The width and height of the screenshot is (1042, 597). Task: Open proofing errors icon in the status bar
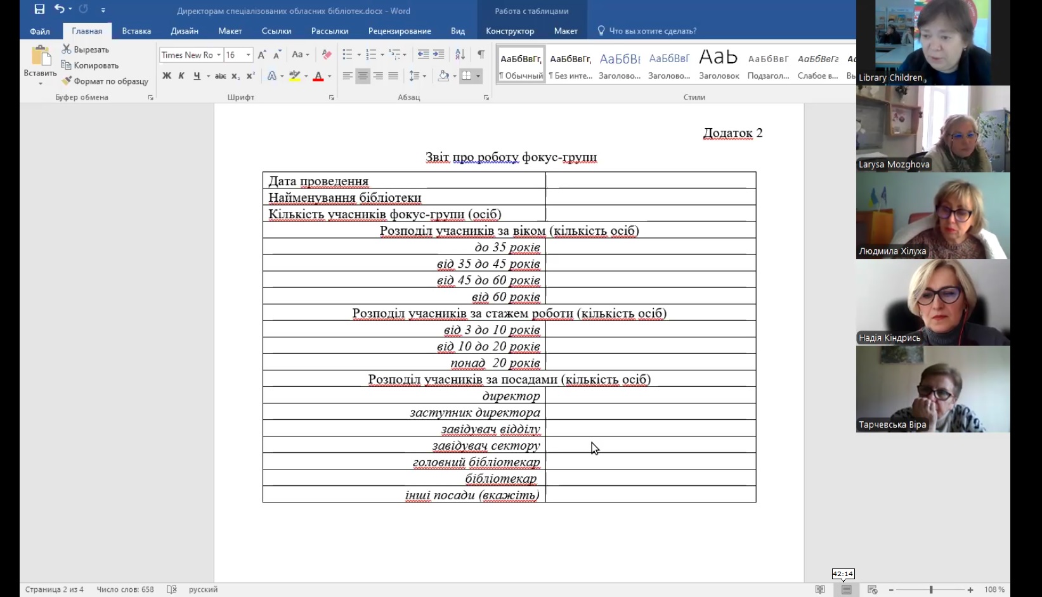171,589
